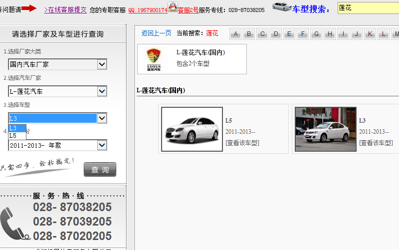Click 查看该车型 link under L5
Screen dimensions: 399x250
pos(242,143)
